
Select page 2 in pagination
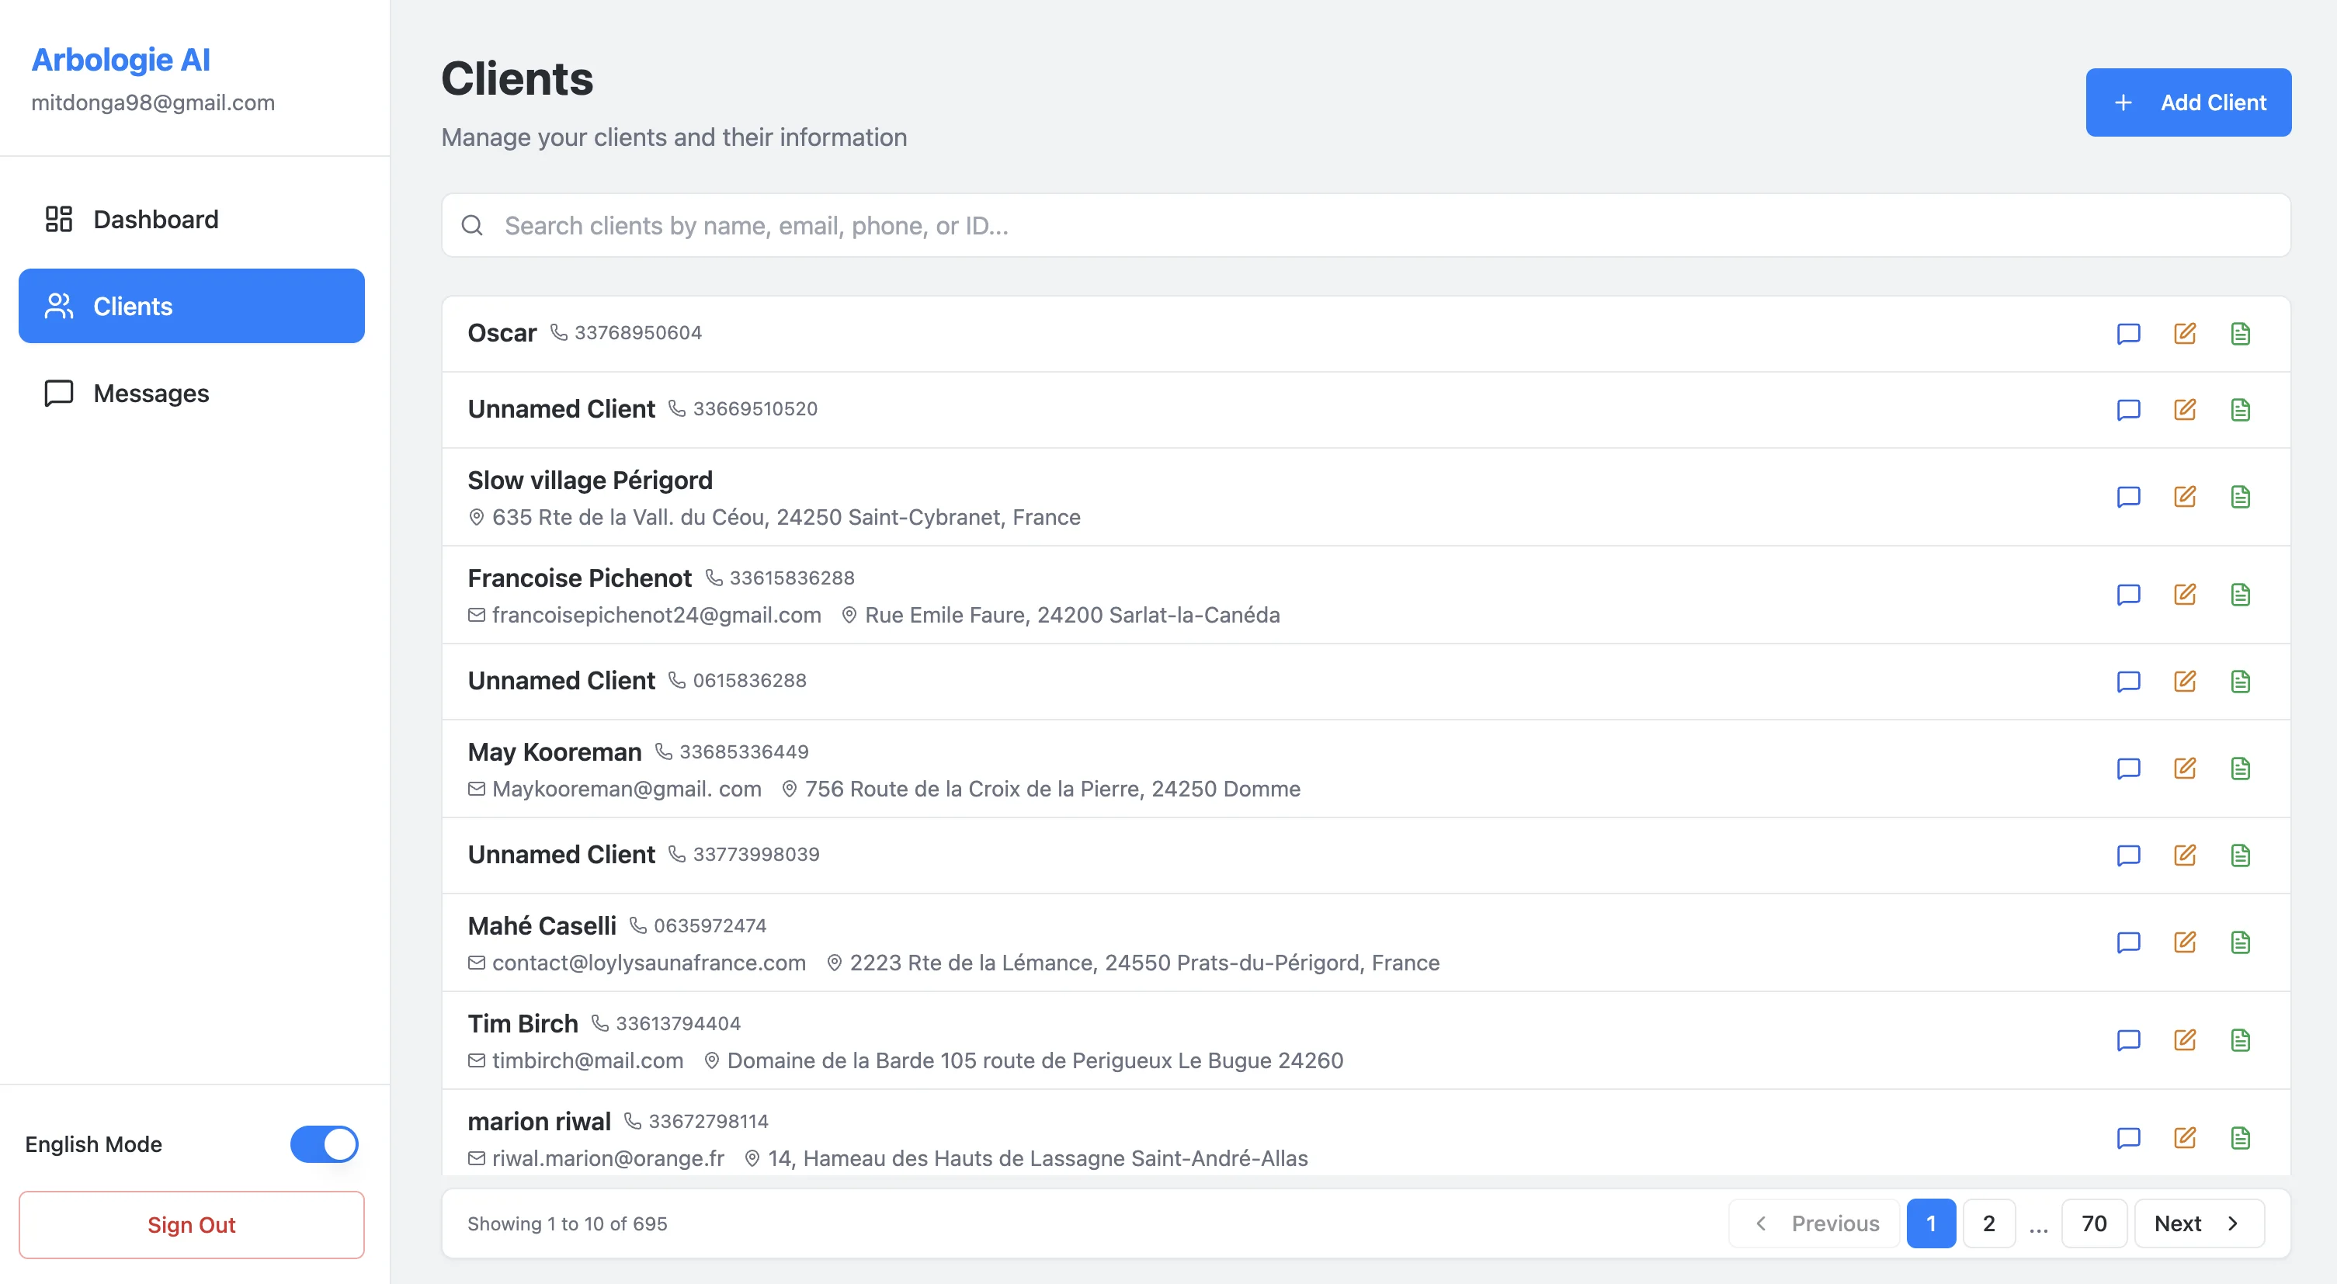pyautogui.click(x=1988, y=1223)
